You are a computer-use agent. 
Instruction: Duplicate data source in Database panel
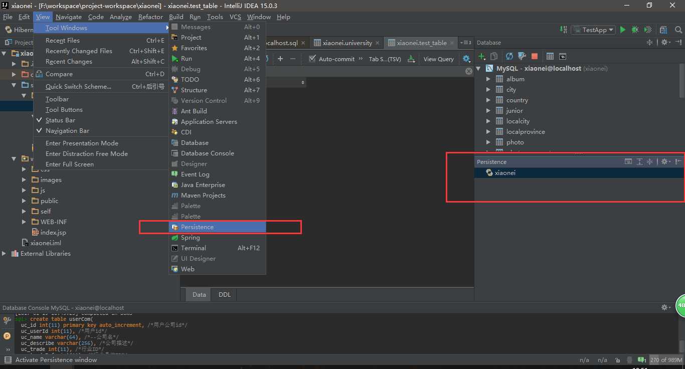pos(494,57)
